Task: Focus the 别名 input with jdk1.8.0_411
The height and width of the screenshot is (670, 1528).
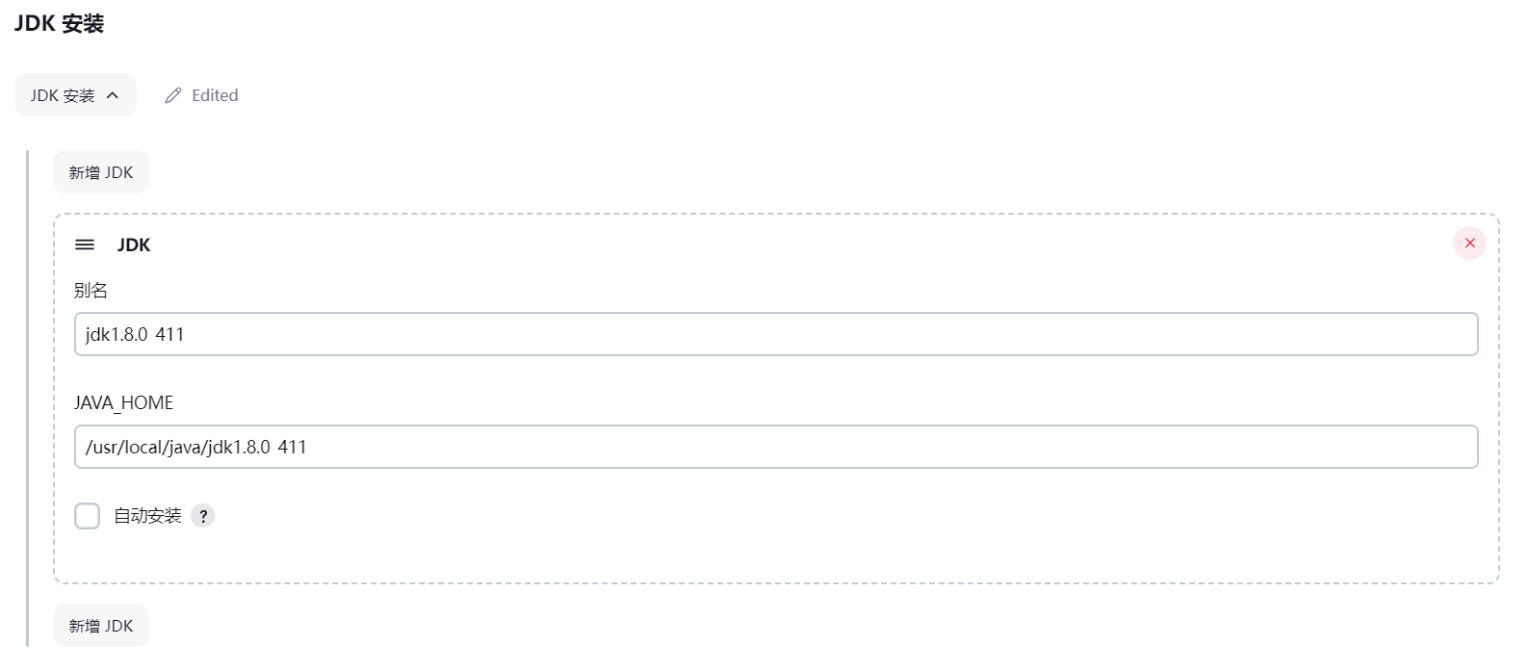Action: point(776,334)
